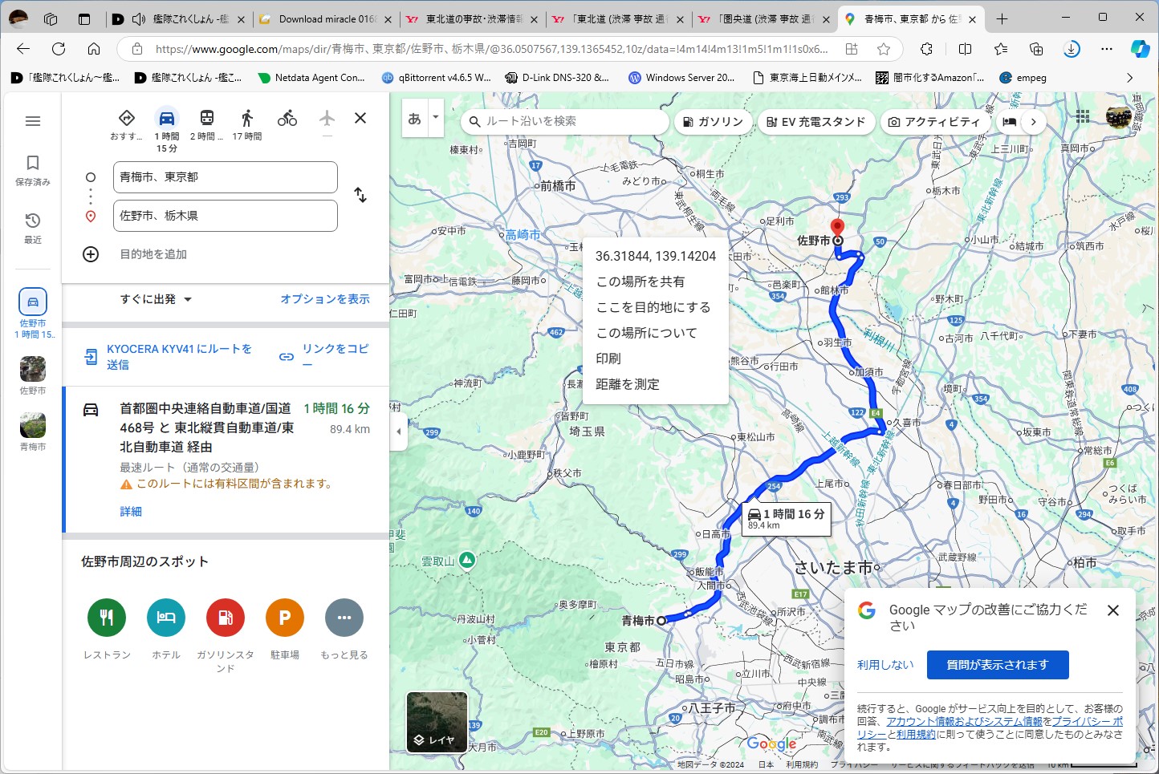The height and width of the screenshot is (774, 1159).
Task: Add a destination with the plus icon
Action: pos(91,254)
